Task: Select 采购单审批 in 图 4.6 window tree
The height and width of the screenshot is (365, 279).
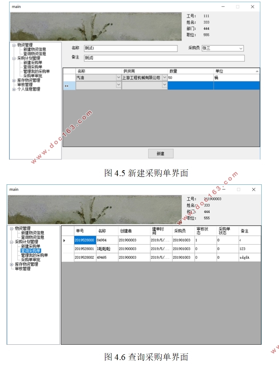Action: pos(31,260)
